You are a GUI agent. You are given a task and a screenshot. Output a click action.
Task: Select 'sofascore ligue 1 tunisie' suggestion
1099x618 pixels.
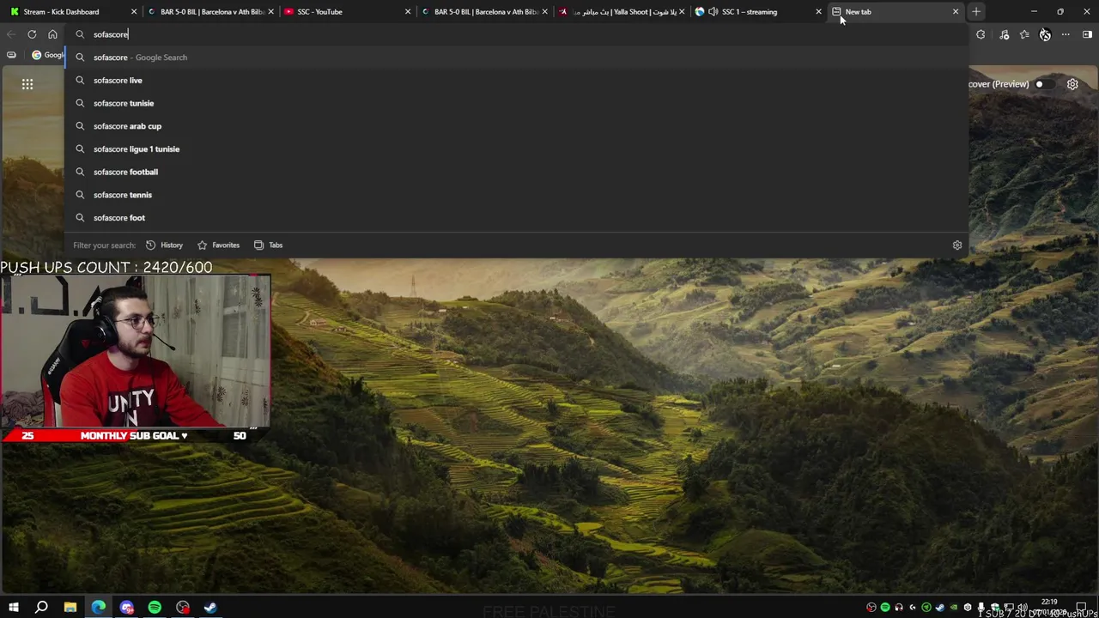[516, 149]
